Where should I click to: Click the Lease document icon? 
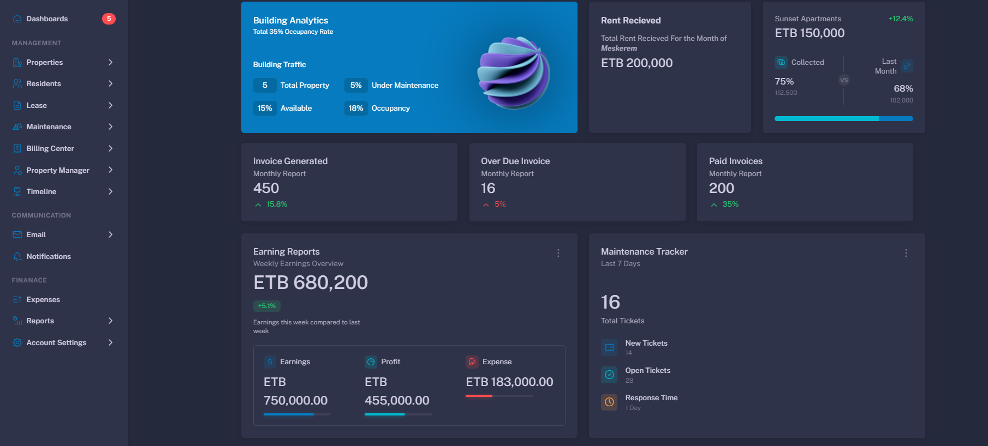(17, 105)
